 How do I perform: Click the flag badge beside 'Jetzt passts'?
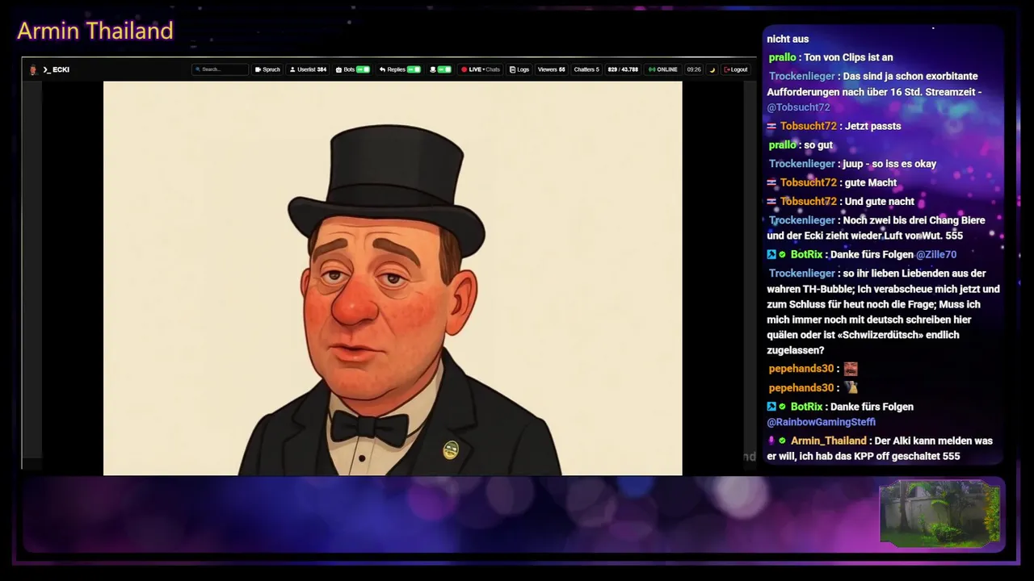pyautogui.click(x=771, y=126)
